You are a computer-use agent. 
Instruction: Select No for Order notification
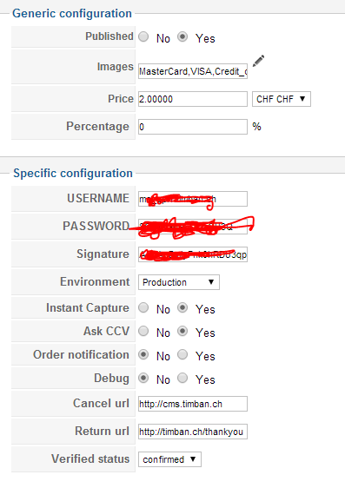(143, 354)
